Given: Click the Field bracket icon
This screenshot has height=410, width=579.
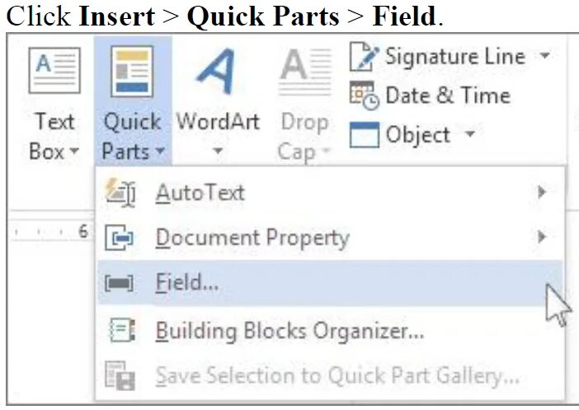Looking at the screenshot, I should pos(120,283).
